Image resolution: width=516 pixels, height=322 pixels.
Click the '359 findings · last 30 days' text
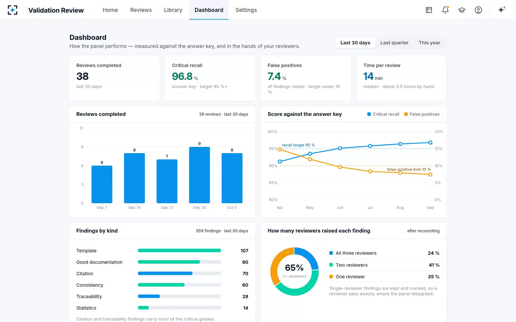[222, 231]
